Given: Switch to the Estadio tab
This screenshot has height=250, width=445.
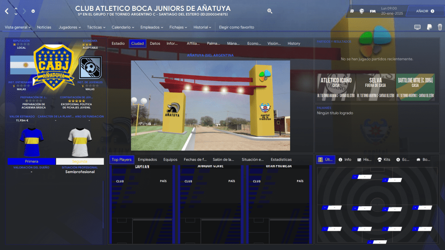Looking at the screenshot, I should pyautogui.click(x=118, y=43).
